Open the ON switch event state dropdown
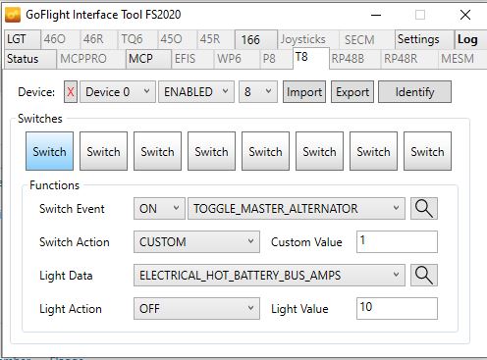Viewport: 487px width, 360px height. (159, 208)
